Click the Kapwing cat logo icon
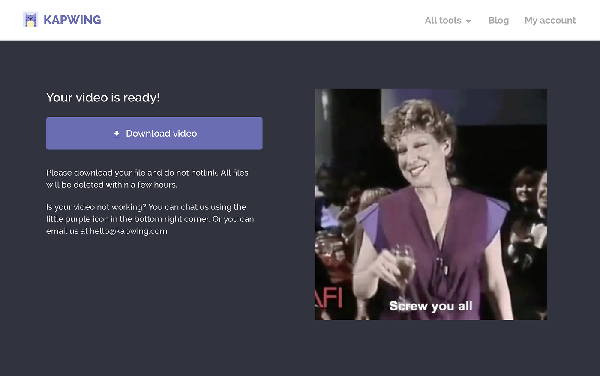 pos(30,19)
